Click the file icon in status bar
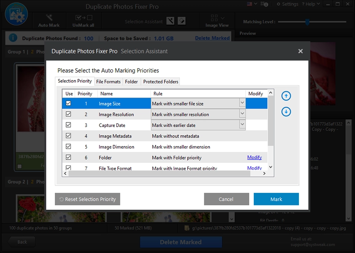This screenshot has width=355, height=253. [x=187, y=228]
